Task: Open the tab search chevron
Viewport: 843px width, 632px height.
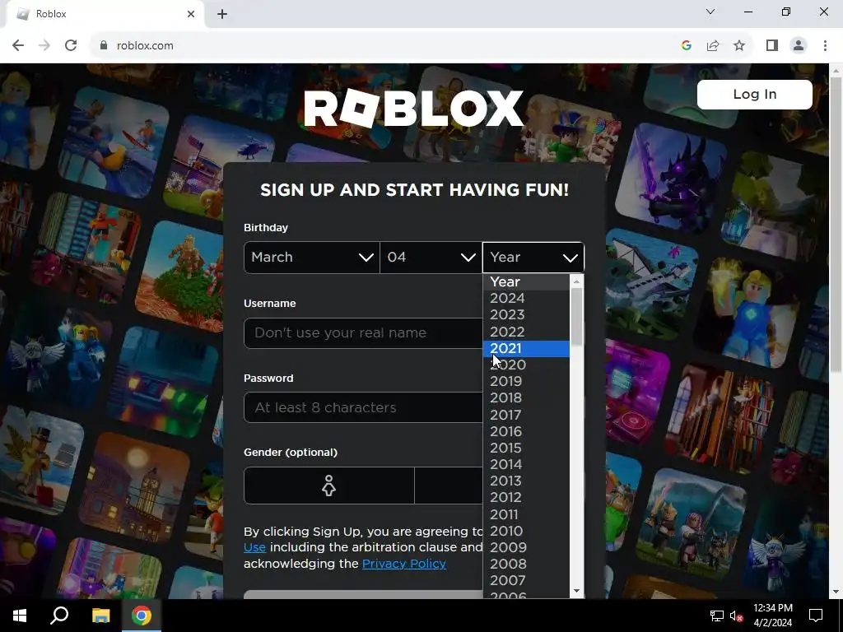Action: [x=710, y=12]
